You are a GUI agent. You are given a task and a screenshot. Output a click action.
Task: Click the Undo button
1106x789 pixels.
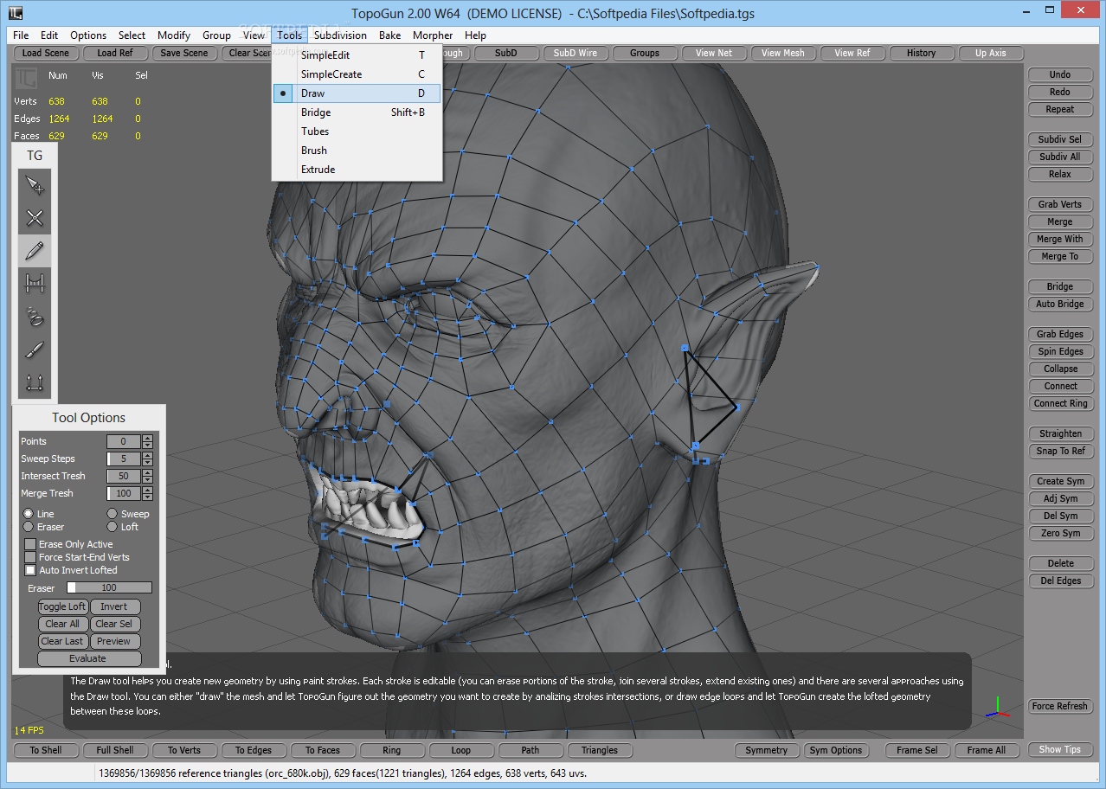(x=1060, y=74)
